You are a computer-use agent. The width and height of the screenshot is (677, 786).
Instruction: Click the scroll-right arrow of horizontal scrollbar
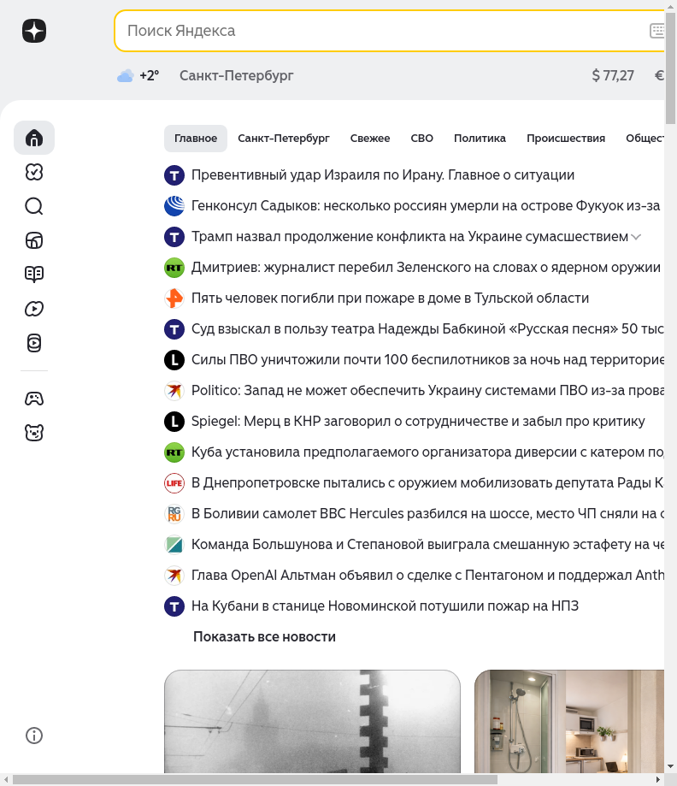coord(658,781)
